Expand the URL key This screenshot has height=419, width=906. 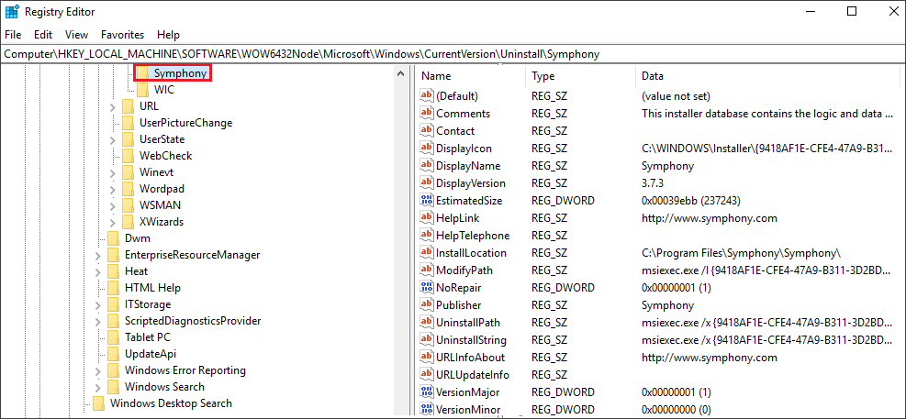113,106
